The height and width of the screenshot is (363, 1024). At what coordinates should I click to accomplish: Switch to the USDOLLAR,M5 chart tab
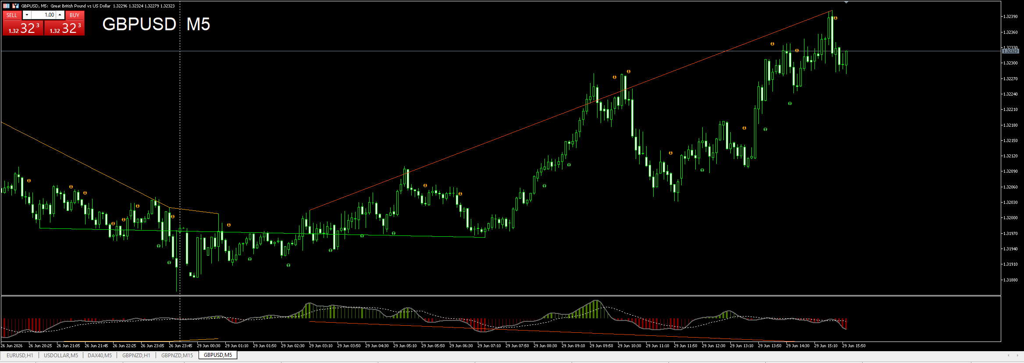tap(61, 356)
